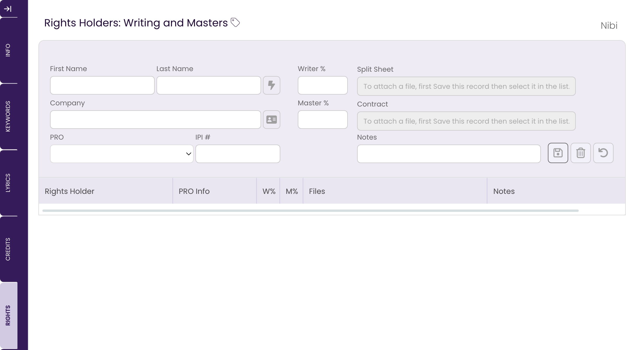Click the Split Sheet attachment box
This screenshot has height=350, width=638.
(x=466, y=86)
